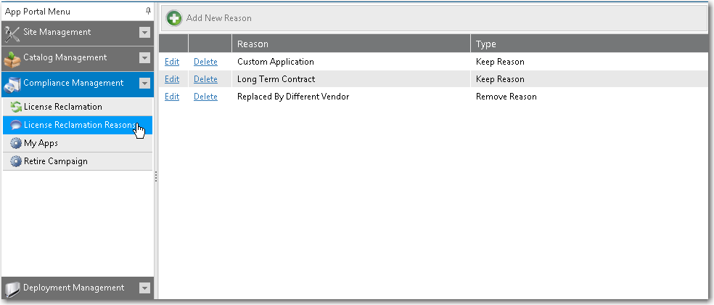Click the sidebar splitter handle

[156, 177]
